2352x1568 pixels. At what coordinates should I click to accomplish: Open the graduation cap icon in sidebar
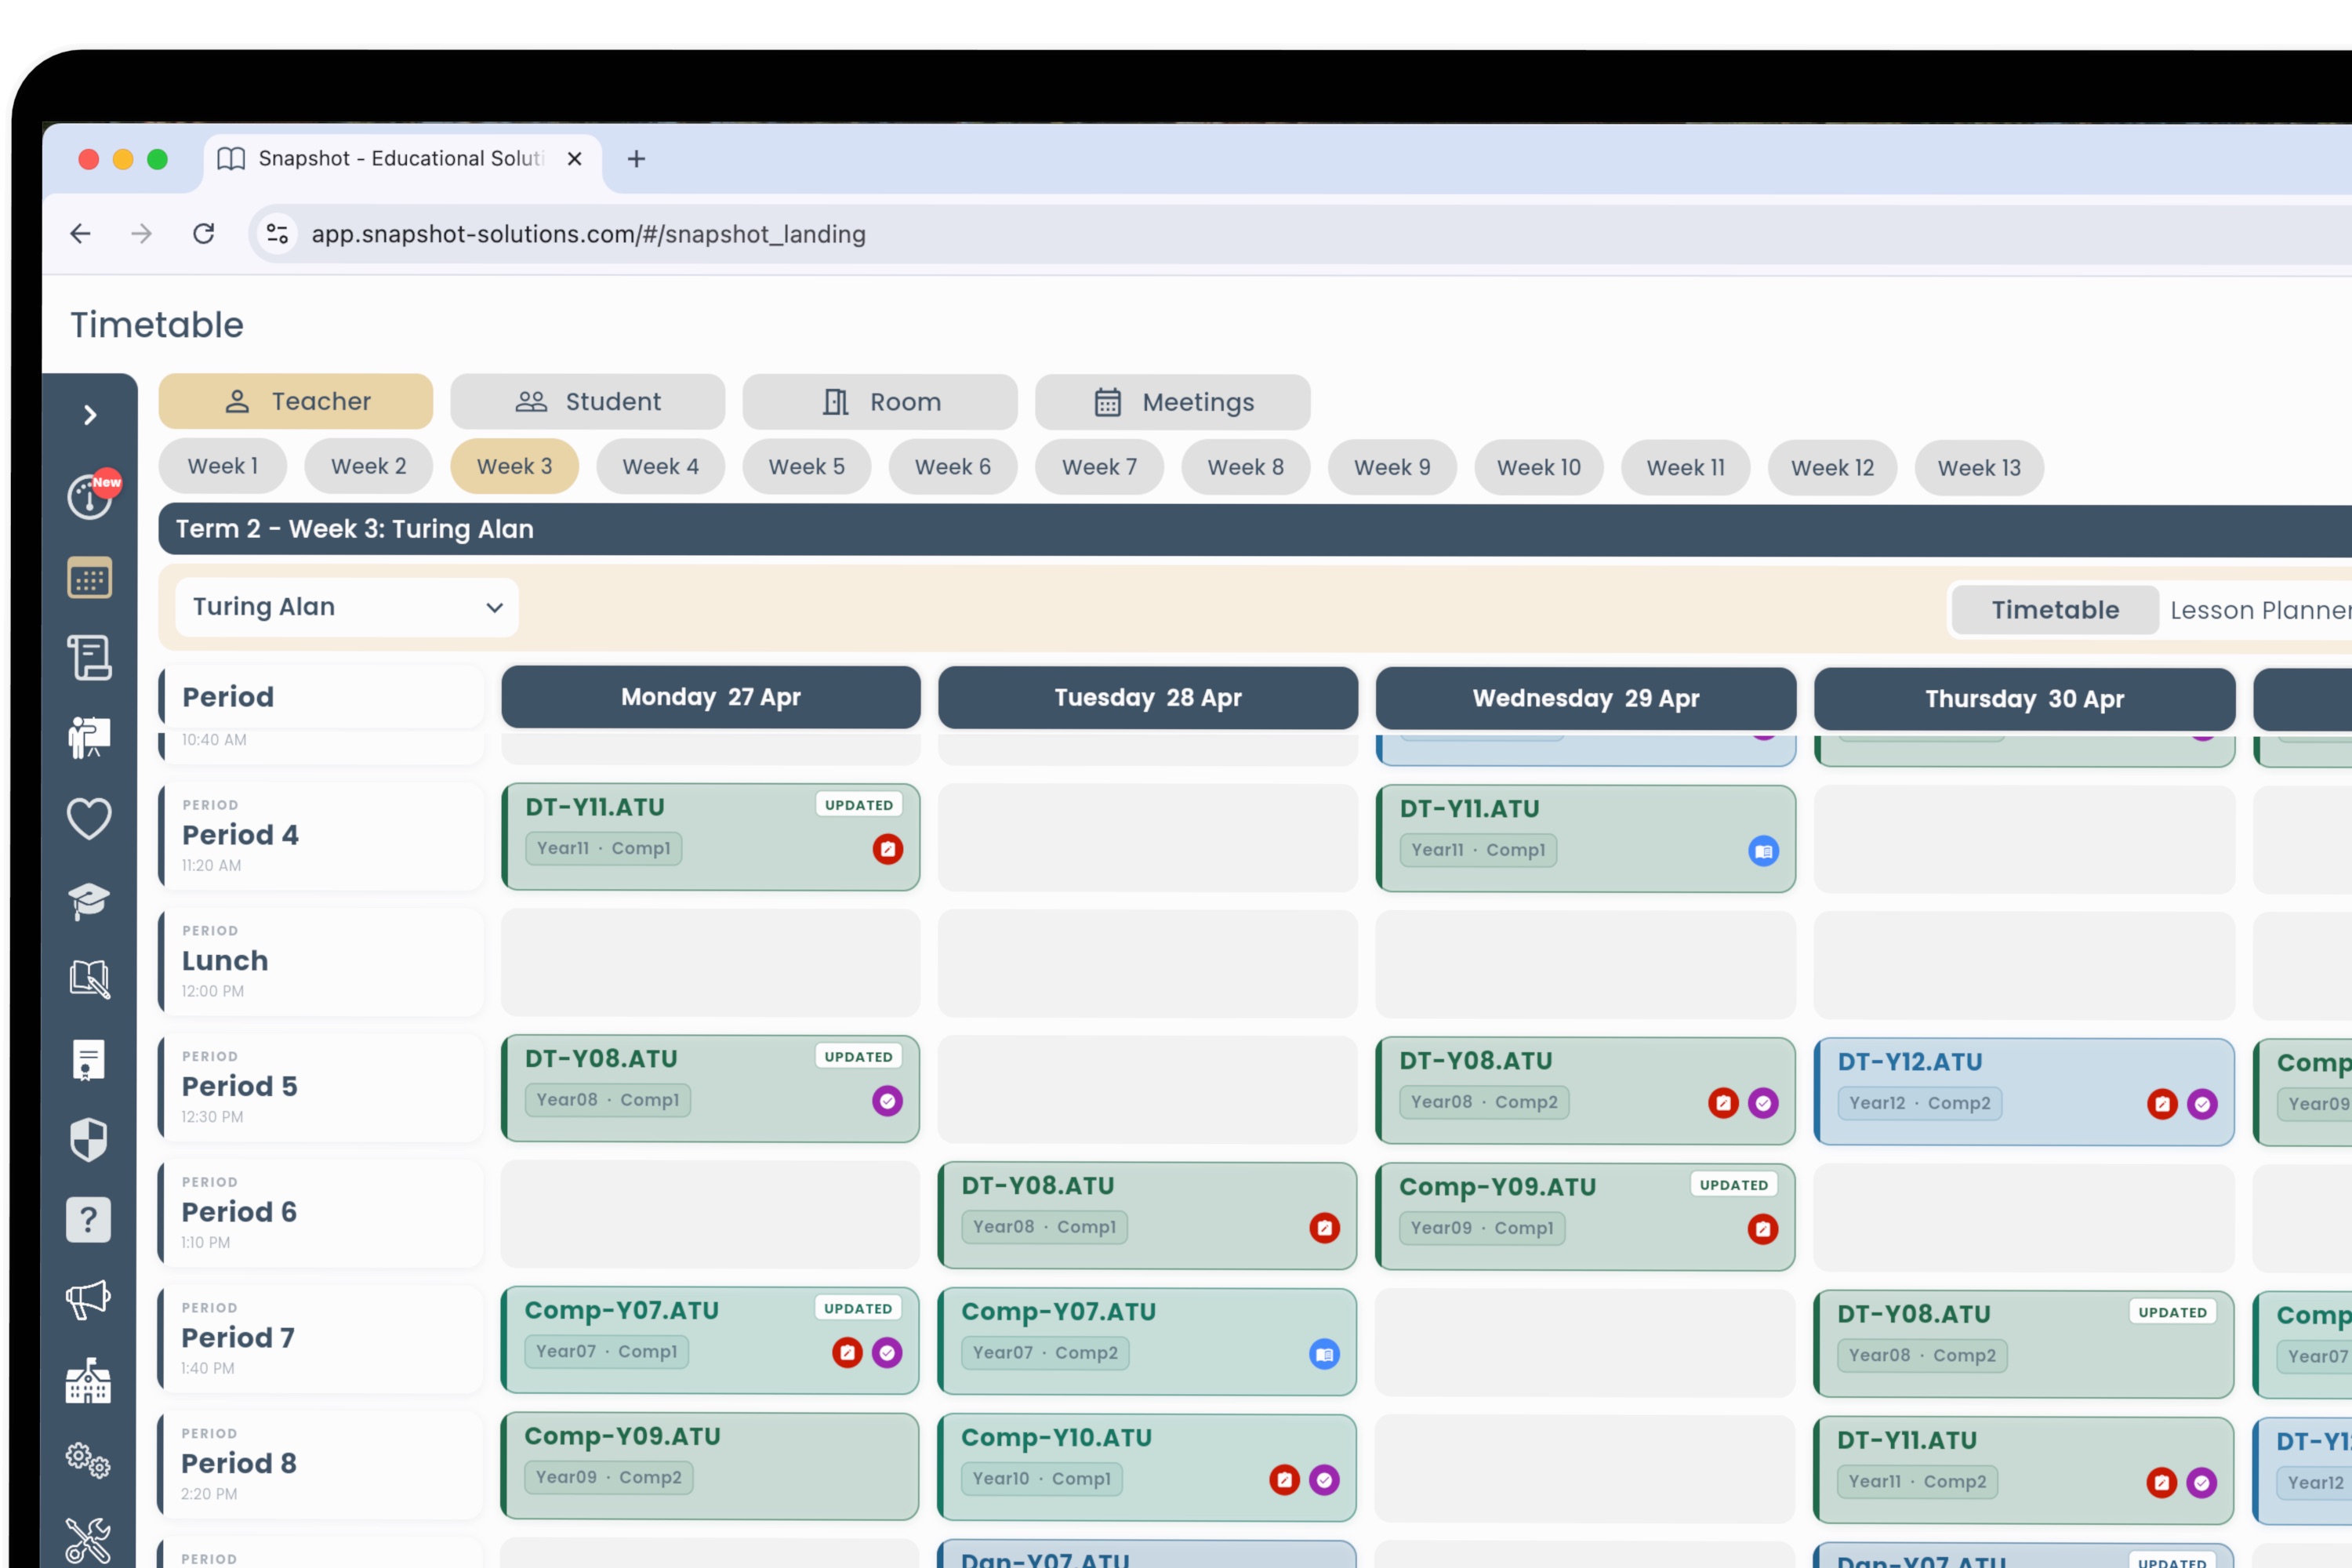coord(89,900)
